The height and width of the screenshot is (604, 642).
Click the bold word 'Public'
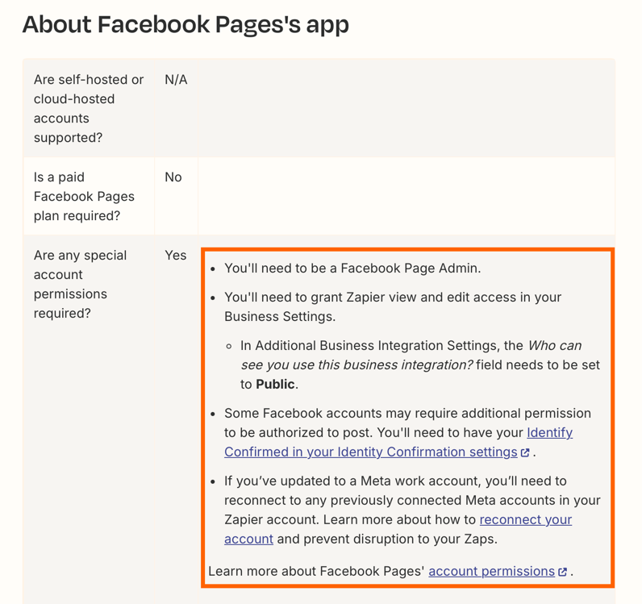tap(275, 384)
